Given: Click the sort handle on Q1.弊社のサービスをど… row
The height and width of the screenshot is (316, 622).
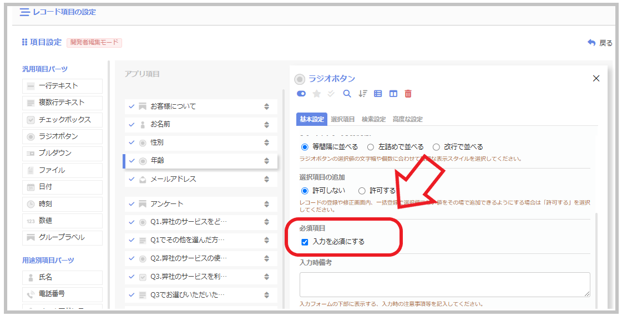Looking at the screenshot, I should 266,222.
